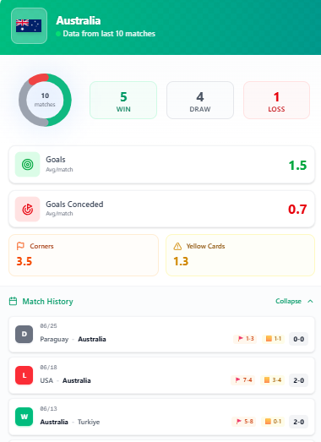Viewport: 321px width, 442px height.
Task: Select the 1 LOSS card
Action: (276, 101)
